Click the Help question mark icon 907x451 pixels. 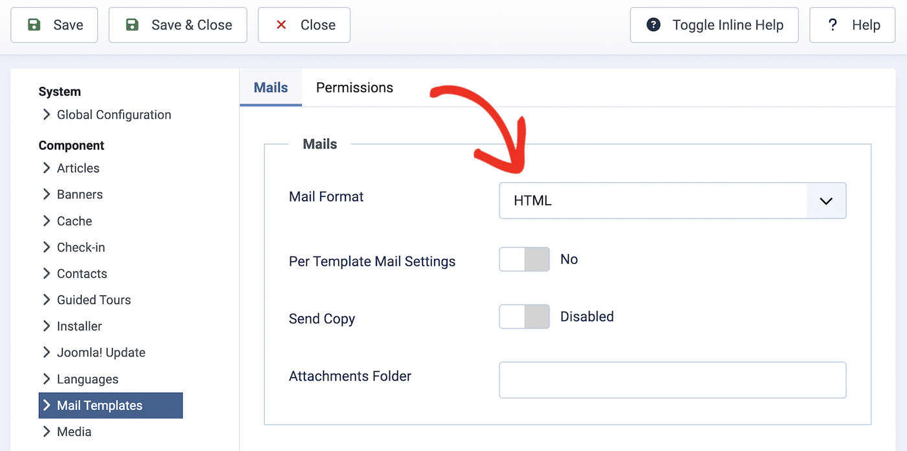click(x=833, y=25)
